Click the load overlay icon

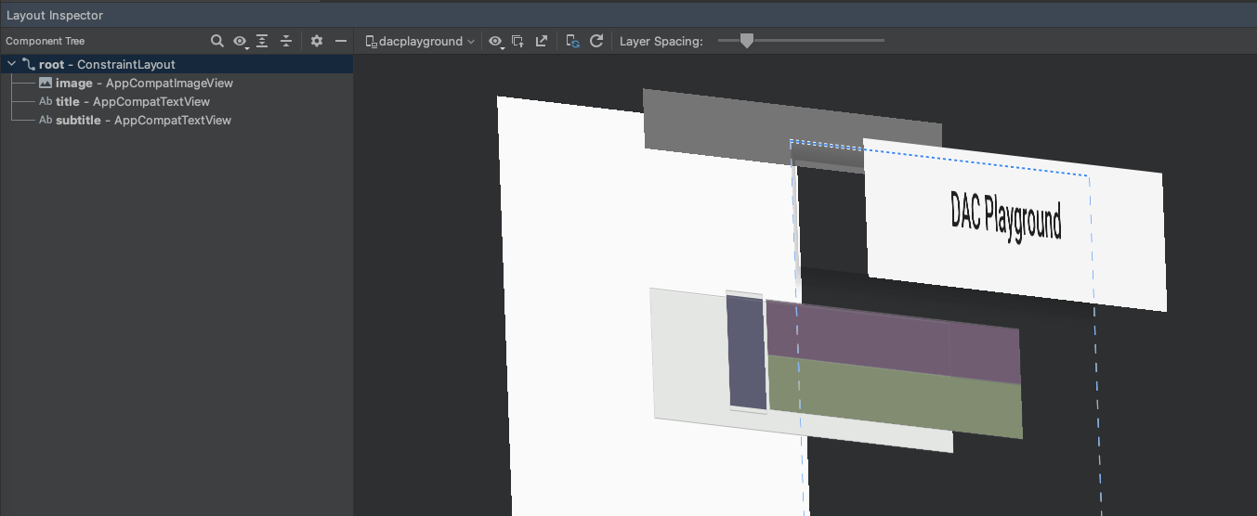518,41
